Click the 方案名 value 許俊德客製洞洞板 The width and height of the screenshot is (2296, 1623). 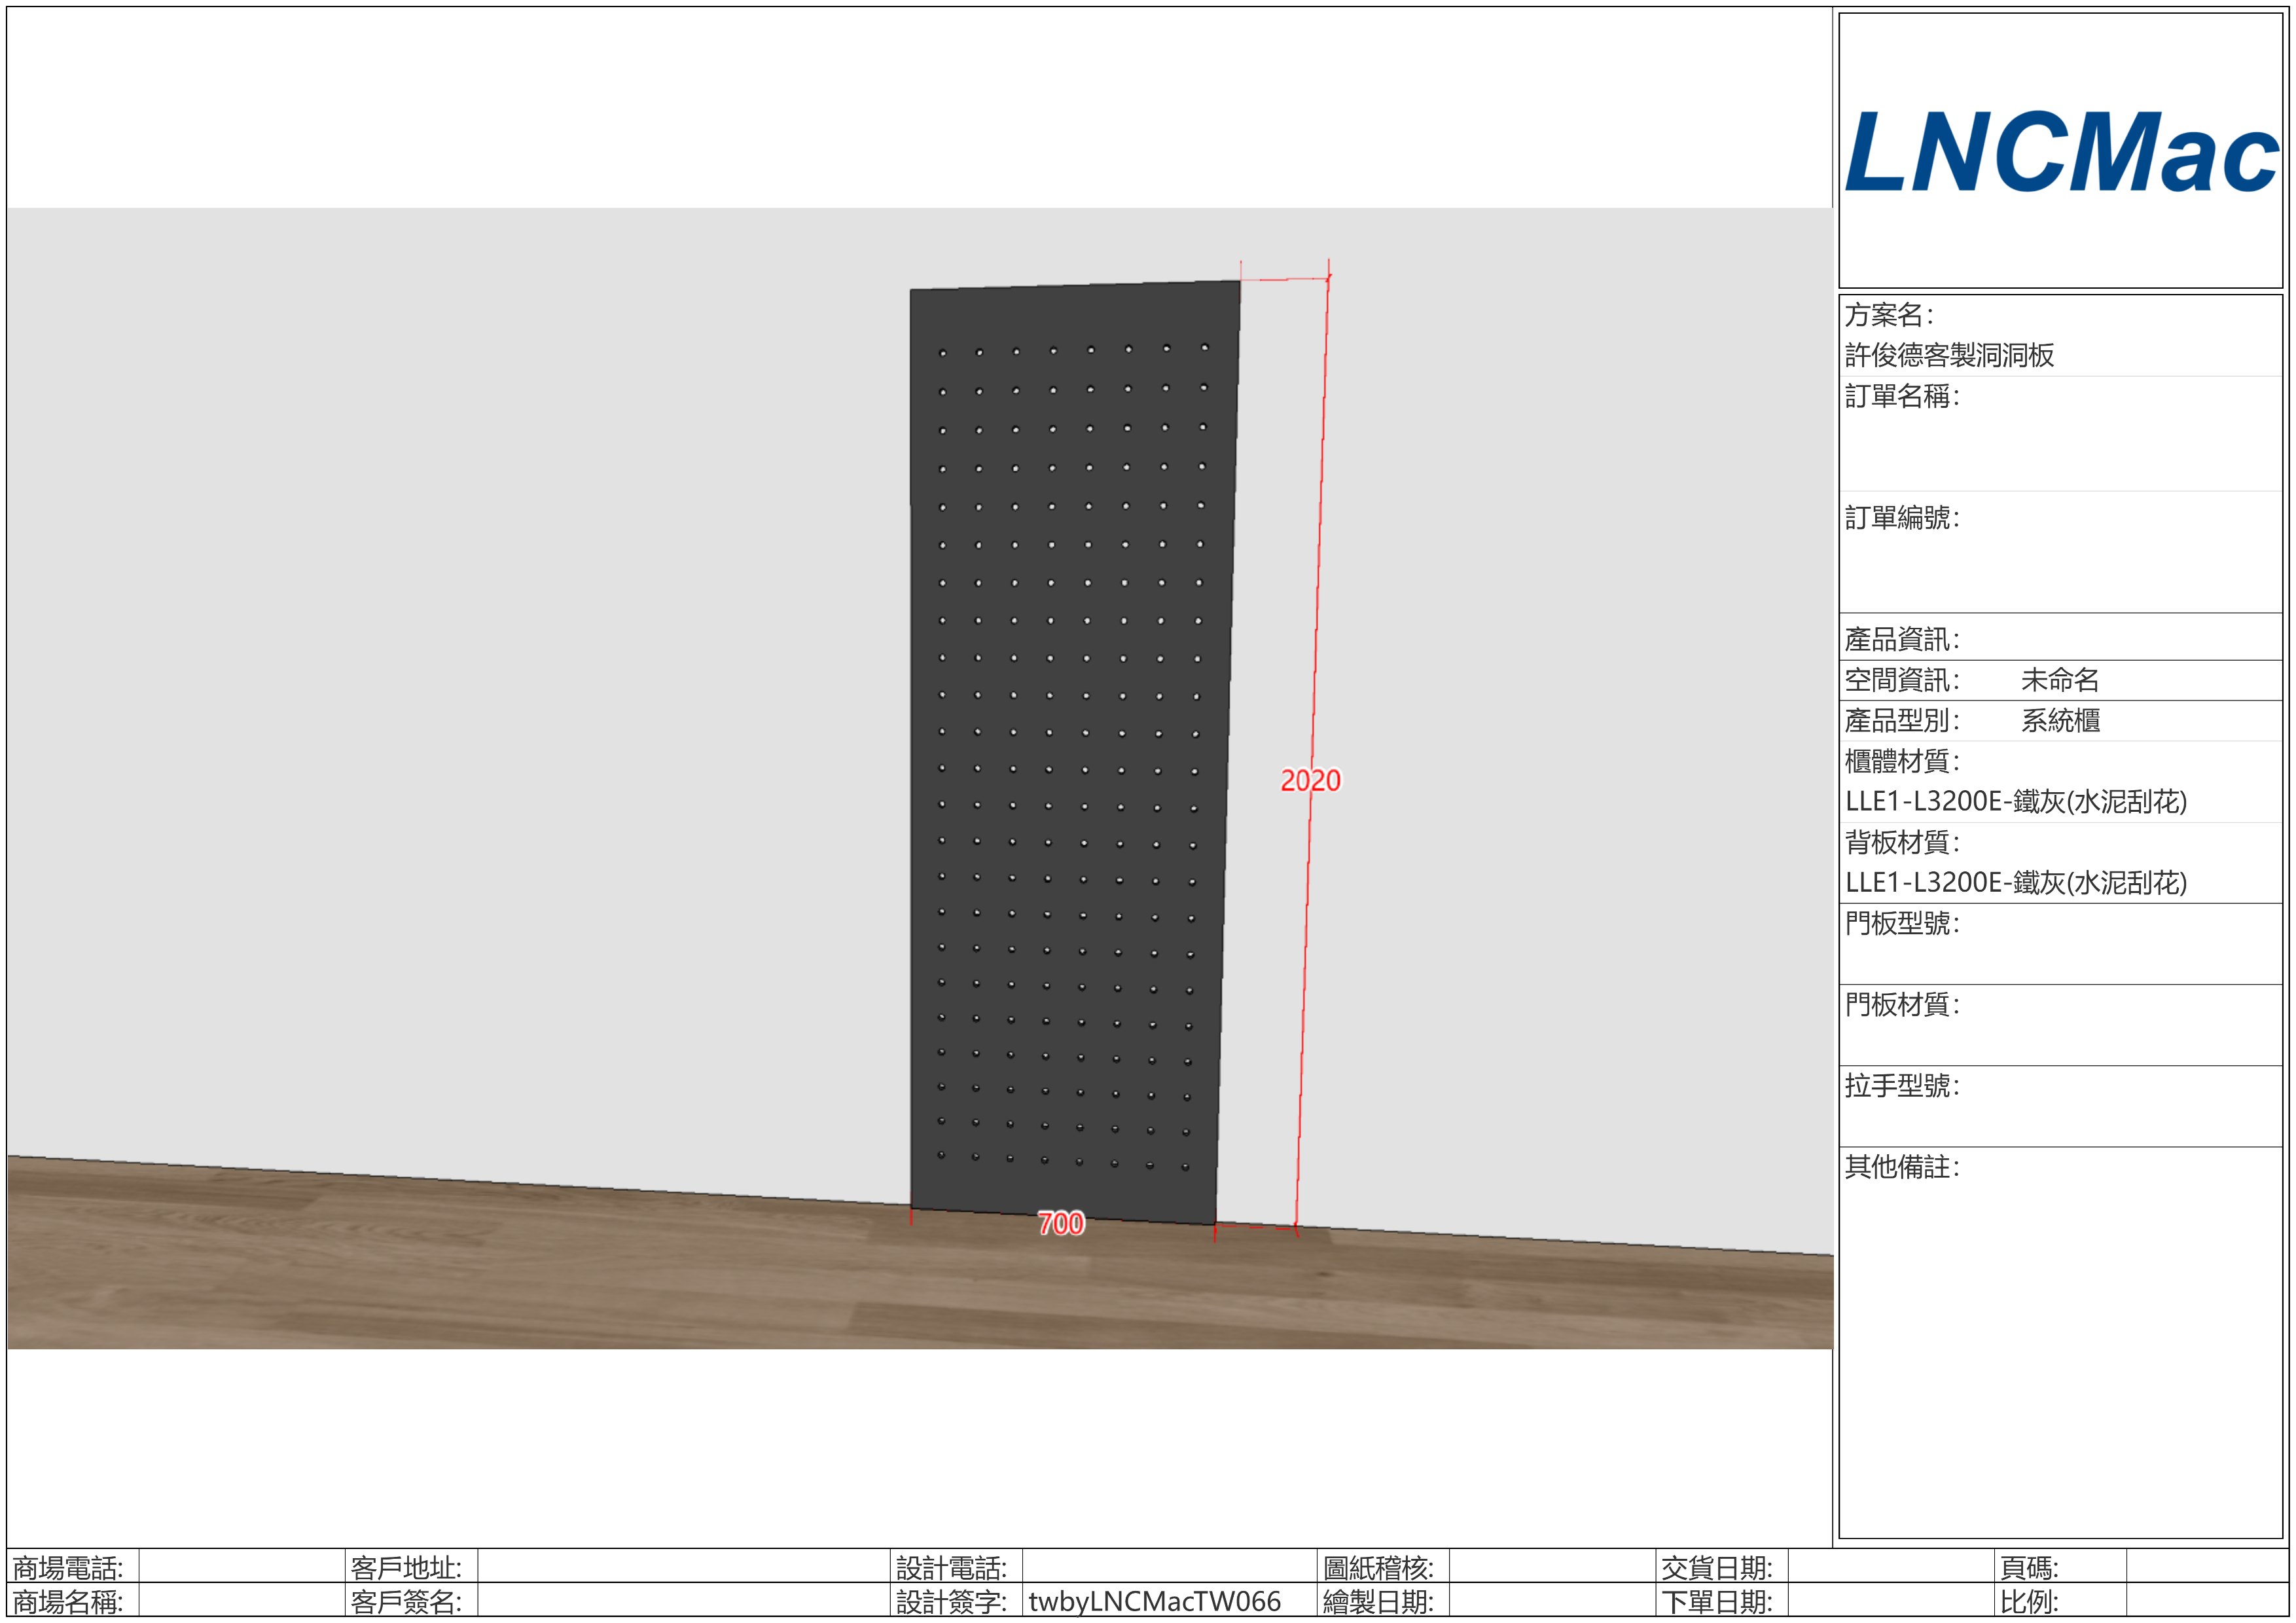pos(1949,355)
